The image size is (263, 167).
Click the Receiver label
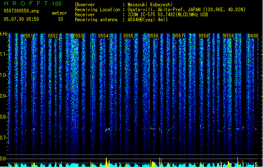(x=85, y=15)
